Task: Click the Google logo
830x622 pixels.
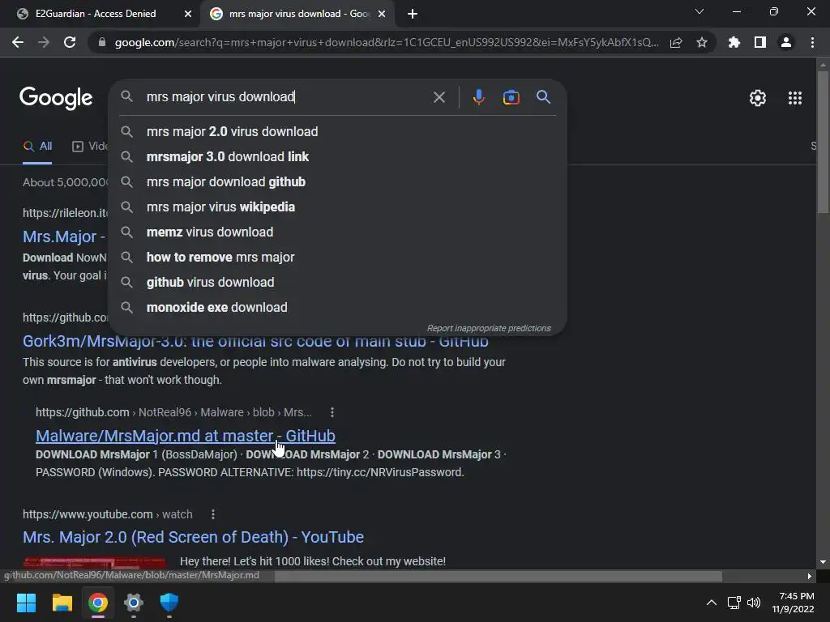Action: point(56,98)
